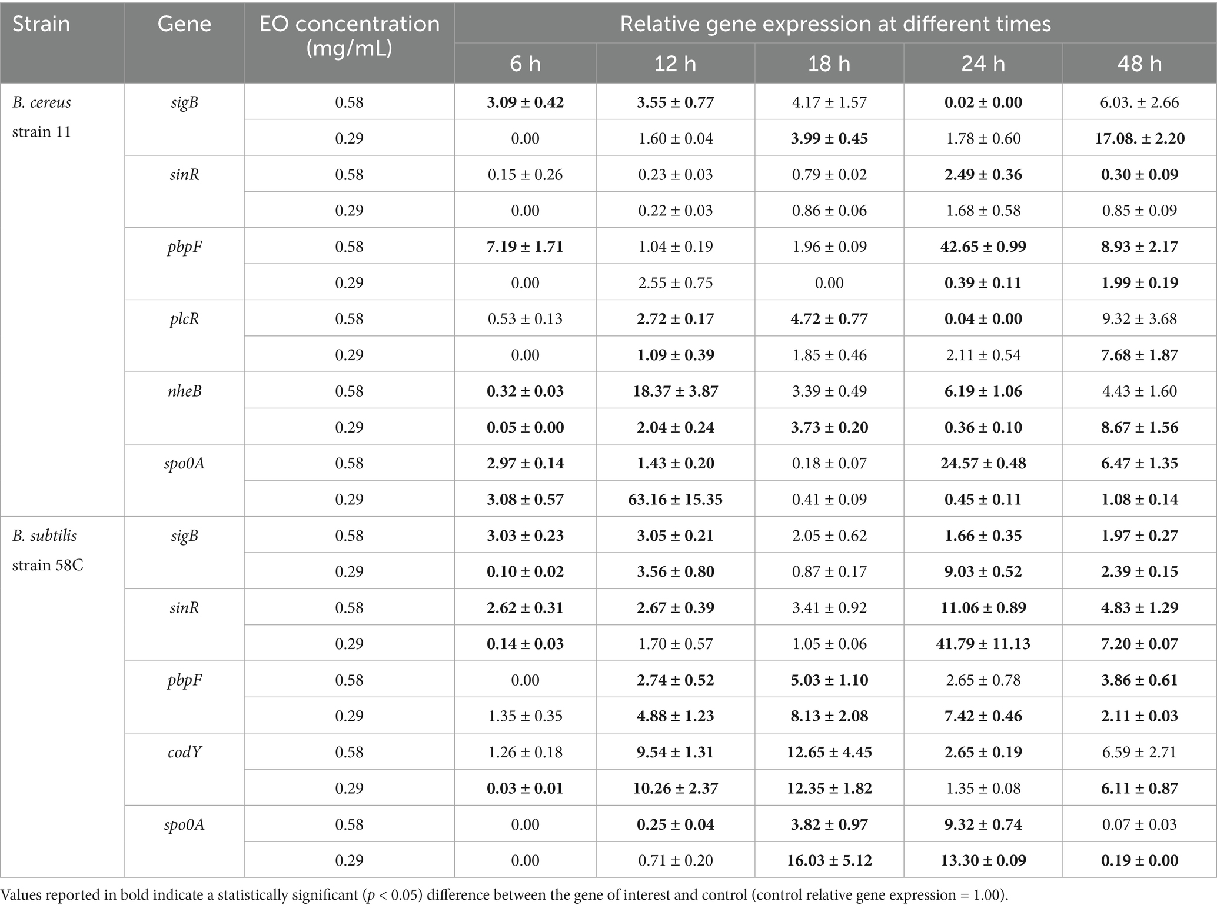Select the 6 h column header
The image size is (1217, 908).
(x=525, y=64)
